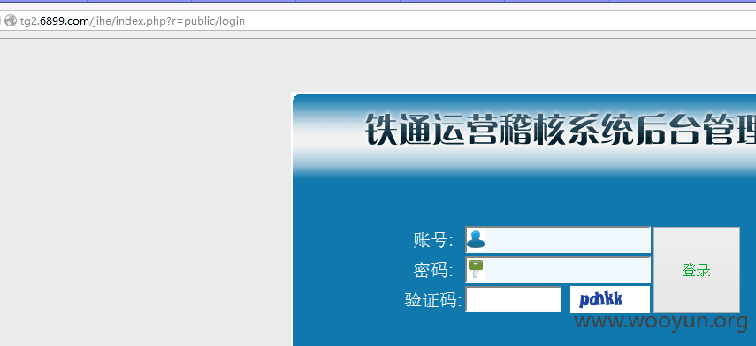Click the 验证码: label text

(433, 300)
